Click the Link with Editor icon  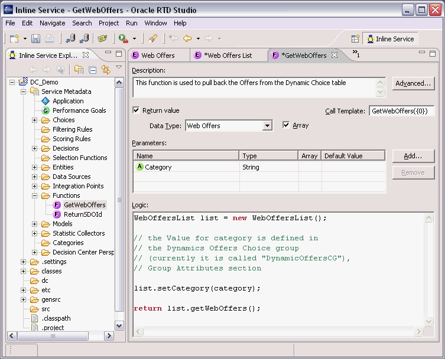click(106, 70)
